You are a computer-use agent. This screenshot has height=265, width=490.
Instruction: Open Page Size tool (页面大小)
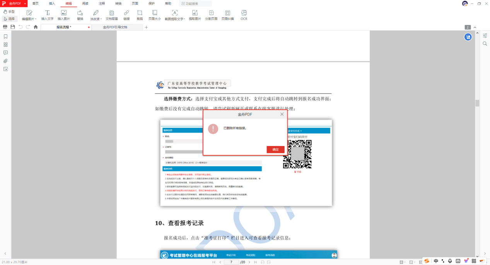155,15
